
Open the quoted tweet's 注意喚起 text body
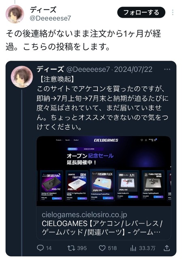coord(103,103)
